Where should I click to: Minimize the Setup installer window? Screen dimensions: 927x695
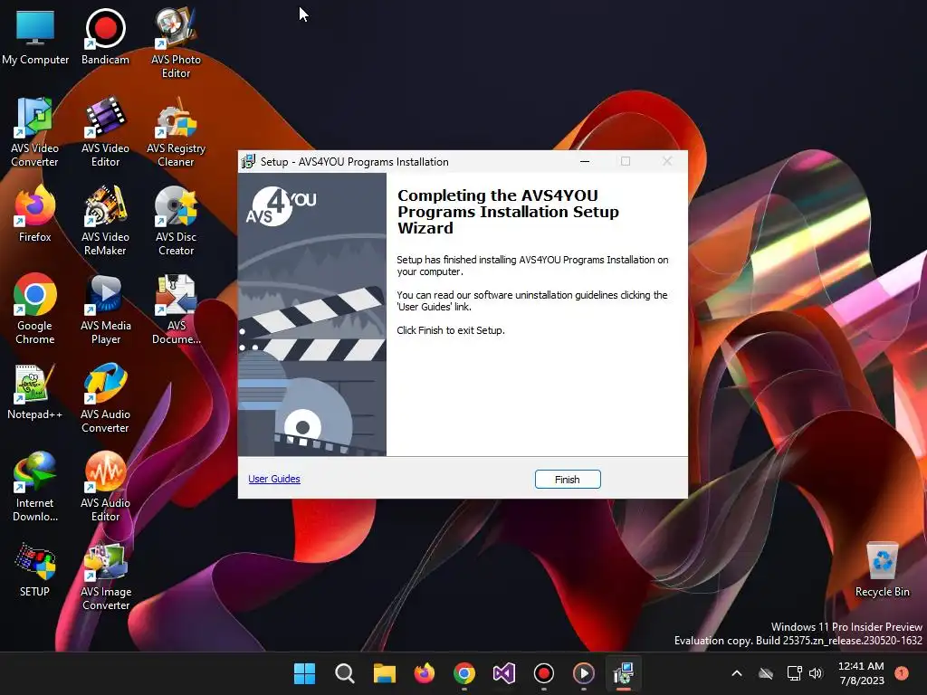pos(585,161)
